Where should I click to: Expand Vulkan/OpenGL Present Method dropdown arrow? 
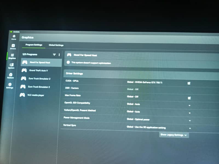click(x=190, y=113)
